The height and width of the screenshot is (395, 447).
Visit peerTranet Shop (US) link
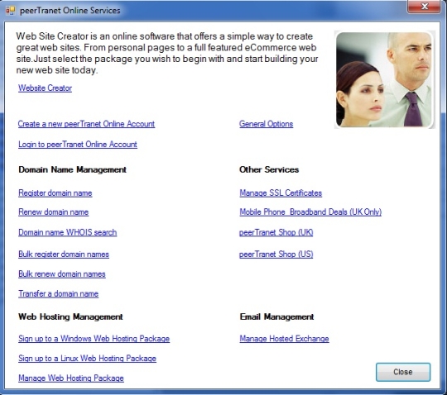click(276, 255)
